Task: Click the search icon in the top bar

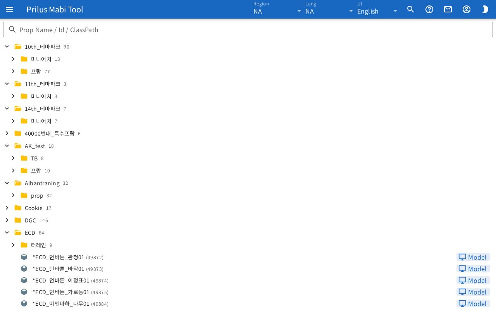Action: (411, 9)
